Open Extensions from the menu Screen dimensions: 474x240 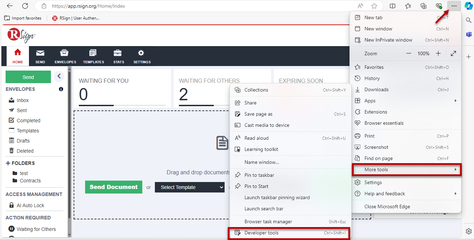point(406,112)
